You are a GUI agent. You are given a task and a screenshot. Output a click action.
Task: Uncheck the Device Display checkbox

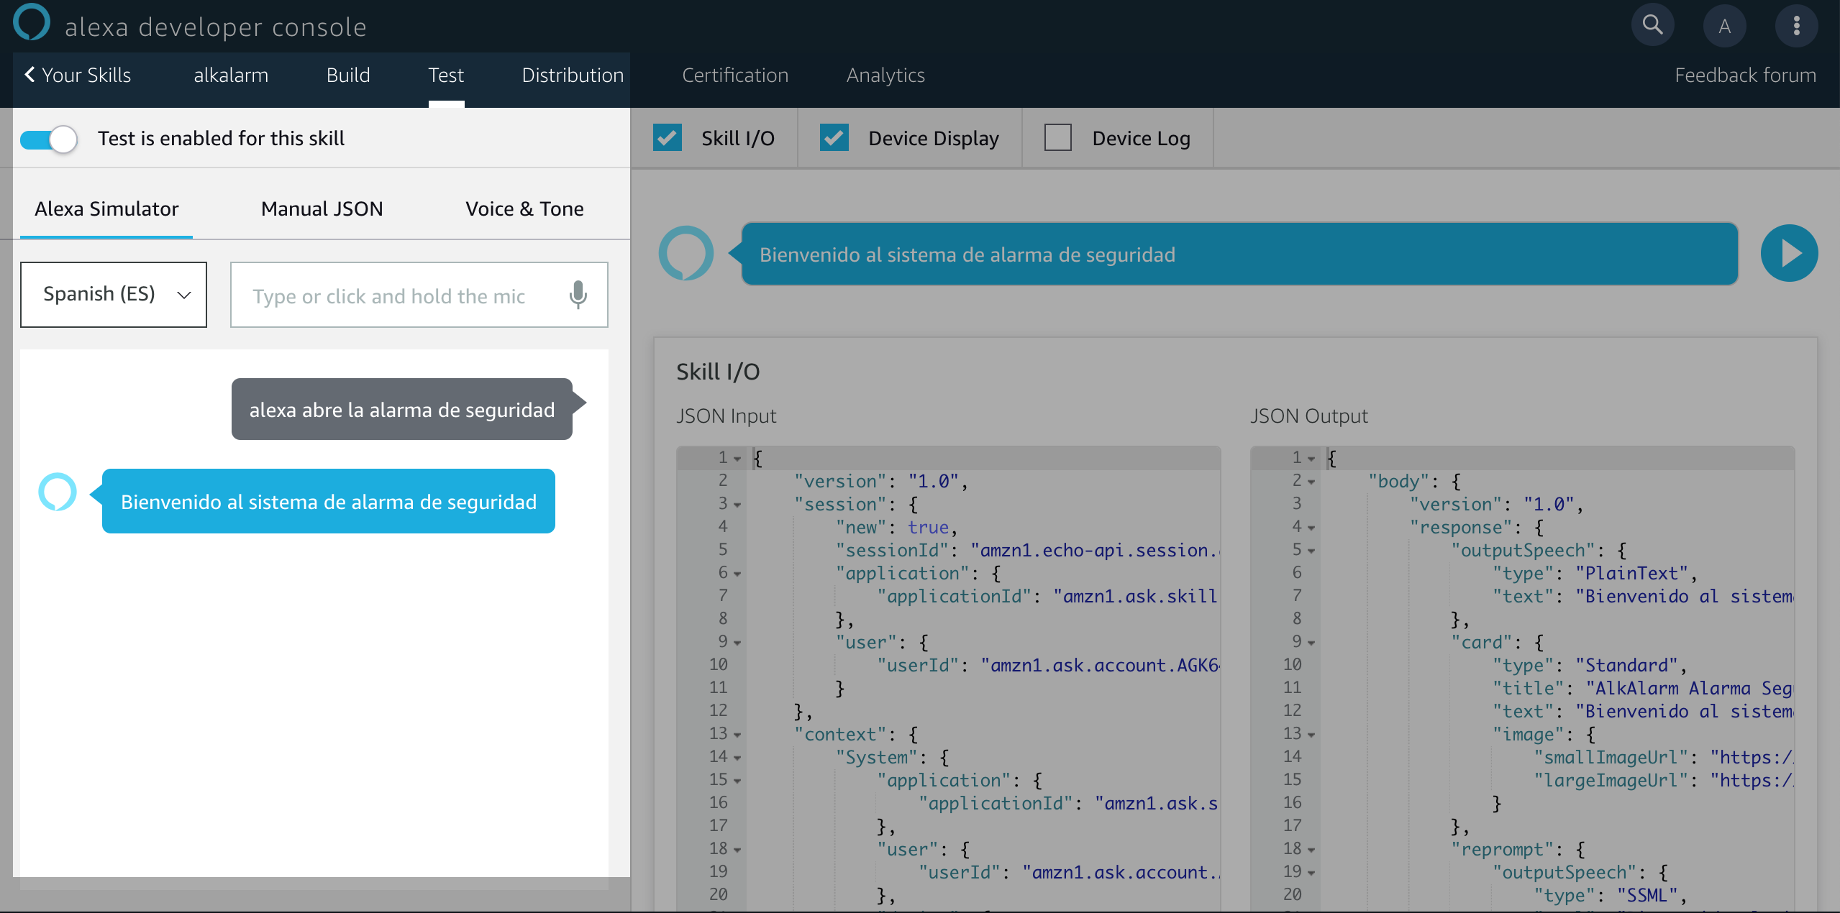834,137
